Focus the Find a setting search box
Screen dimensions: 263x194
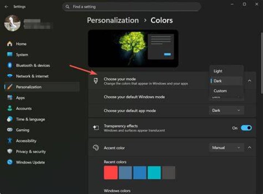(131, 7)
